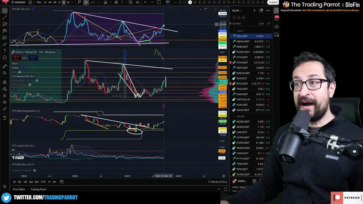Select SOLUSDT in the watchlist
This screenshot has width=363, height=204.
point(251,36)
